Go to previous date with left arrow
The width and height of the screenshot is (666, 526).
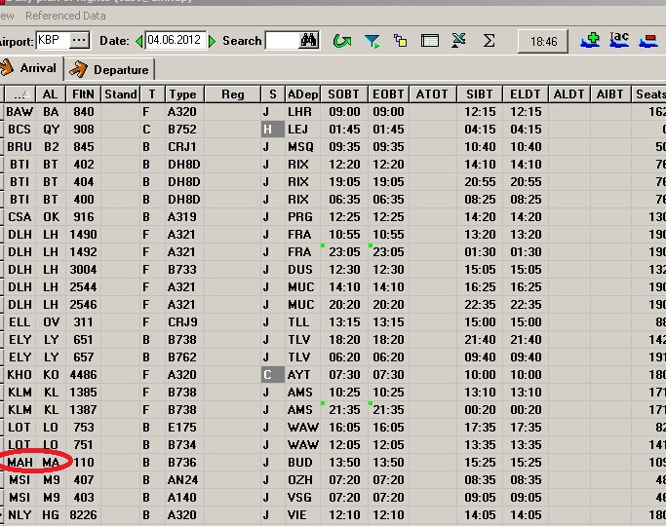[x=139, y=41]
